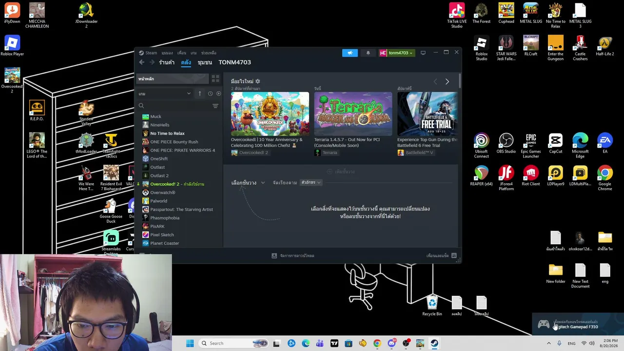624x351 pixels.
Task: Select the library Home button
Action: click(x=172, y=79)
